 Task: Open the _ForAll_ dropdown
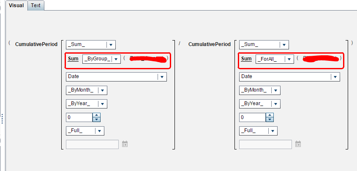[289, 59]
